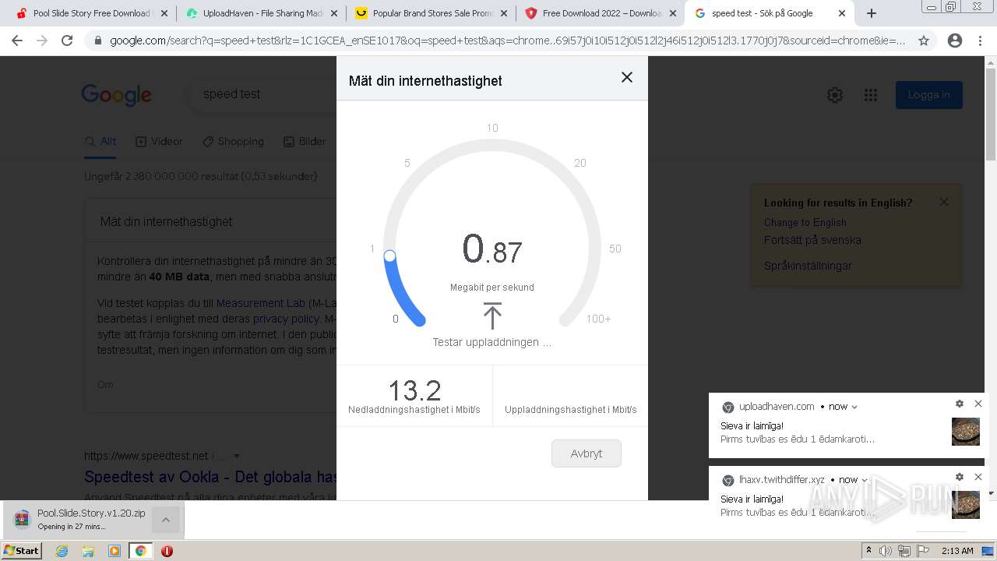Open Opera browser taskbar icon
This screenshot has height=561, width=997.
167,551
